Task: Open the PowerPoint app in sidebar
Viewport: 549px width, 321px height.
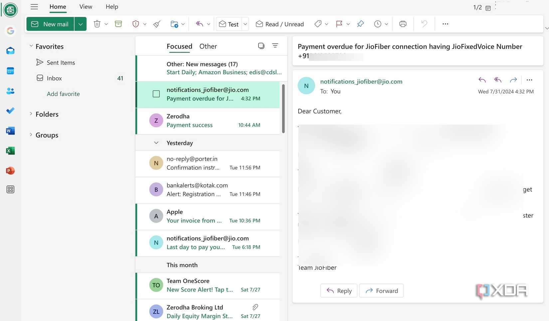Action: click(x=10, y=171)
